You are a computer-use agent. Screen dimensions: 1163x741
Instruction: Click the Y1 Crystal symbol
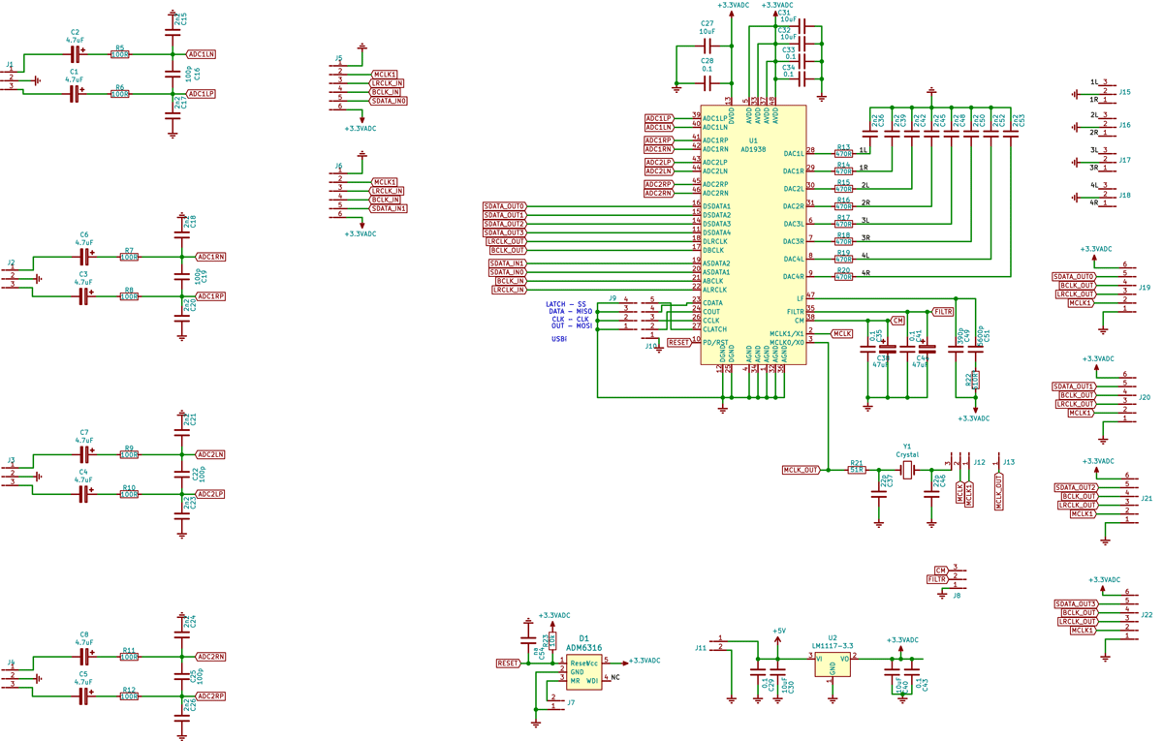coord(906,470)
